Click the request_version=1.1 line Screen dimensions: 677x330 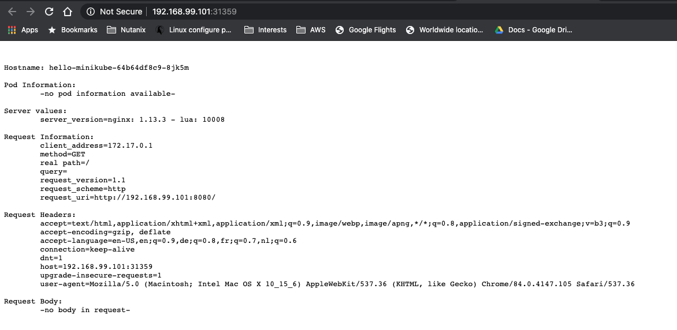(83, 180)
